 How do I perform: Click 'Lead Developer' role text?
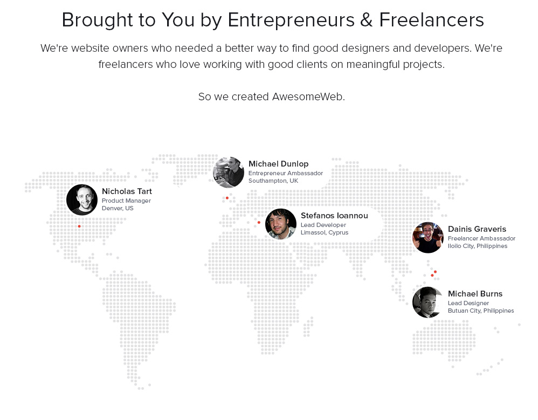pos(323,225)
